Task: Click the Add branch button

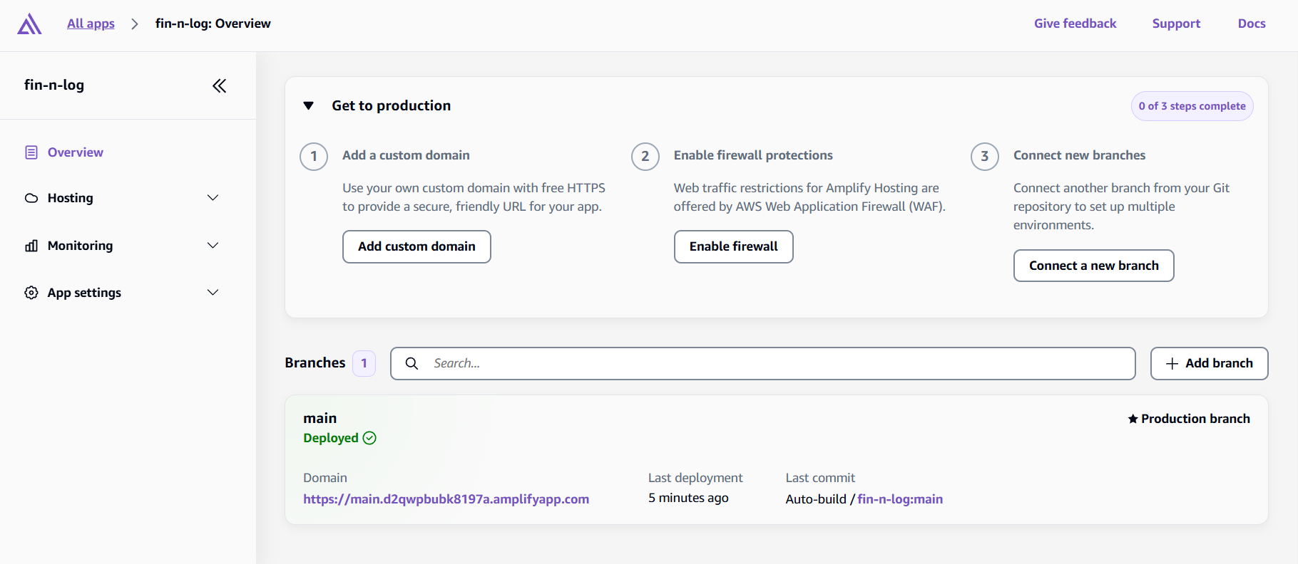Action: pyautogui.click(x=1209, y=364)
